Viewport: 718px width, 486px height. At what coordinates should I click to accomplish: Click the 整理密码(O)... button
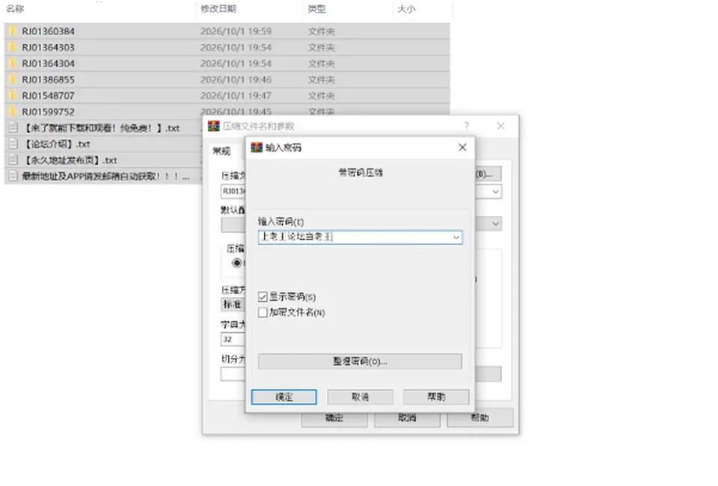[x=360, y=361]
